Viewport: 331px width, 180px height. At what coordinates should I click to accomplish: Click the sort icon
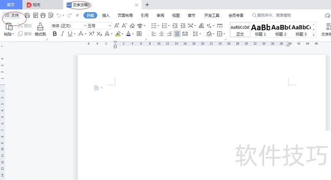201,26
